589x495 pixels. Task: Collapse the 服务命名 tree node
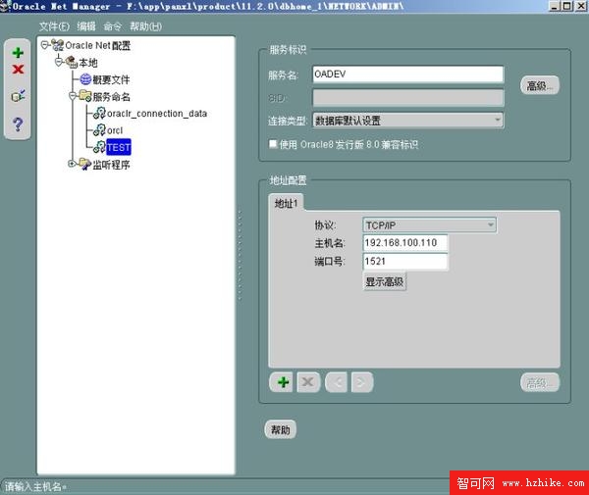(73, 96)
